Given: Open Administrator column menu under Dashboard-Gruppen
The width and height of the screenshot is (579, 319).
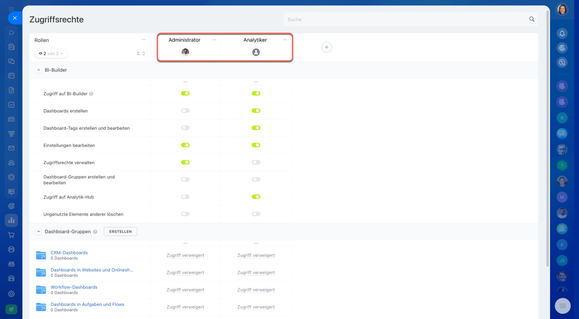Looking at the screenshot, I should [185, 244].
